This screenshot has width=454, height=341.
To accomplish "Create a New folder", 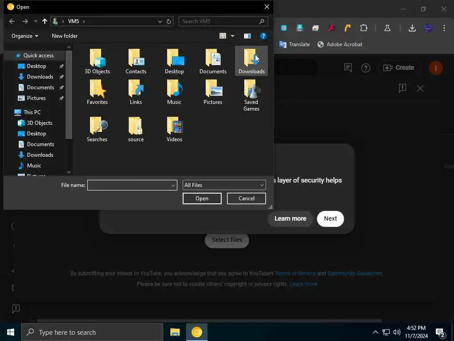I will coord(65,36).
